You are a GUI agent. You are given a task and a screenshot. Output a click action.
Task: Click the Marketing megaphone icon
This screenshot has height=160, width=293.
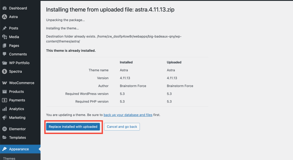5,117
